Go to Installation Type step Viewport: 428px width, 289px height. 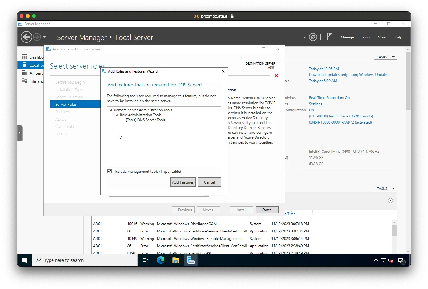point(69,90)
